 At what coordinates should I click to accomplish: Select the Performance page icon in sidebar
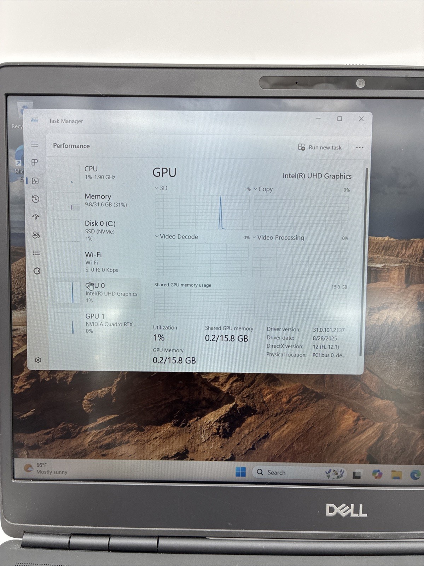35,181
